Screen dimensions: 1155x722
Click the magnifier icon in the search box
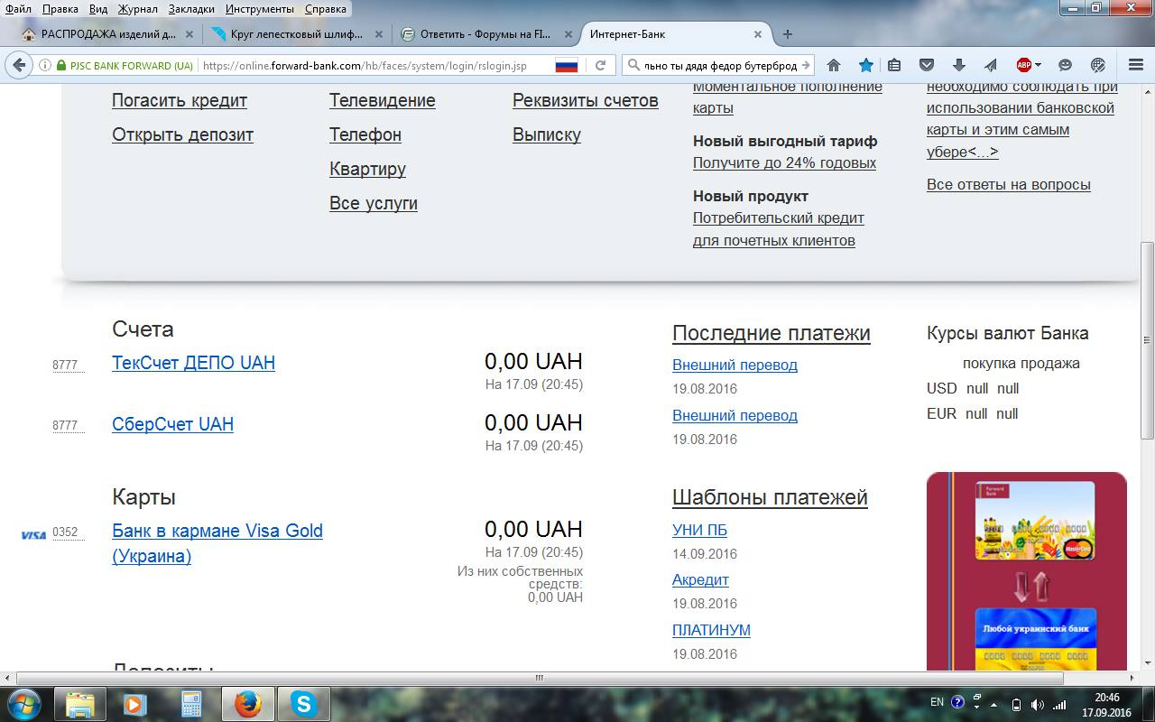[633, 66]
